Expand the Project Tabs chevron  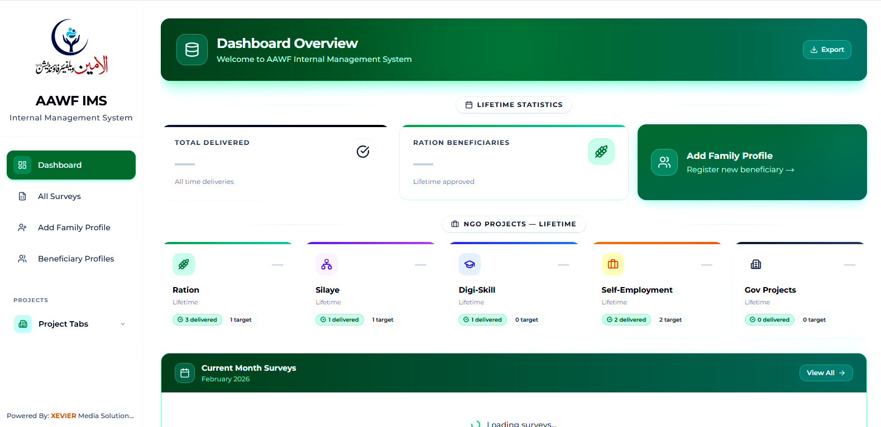point(123,324)
